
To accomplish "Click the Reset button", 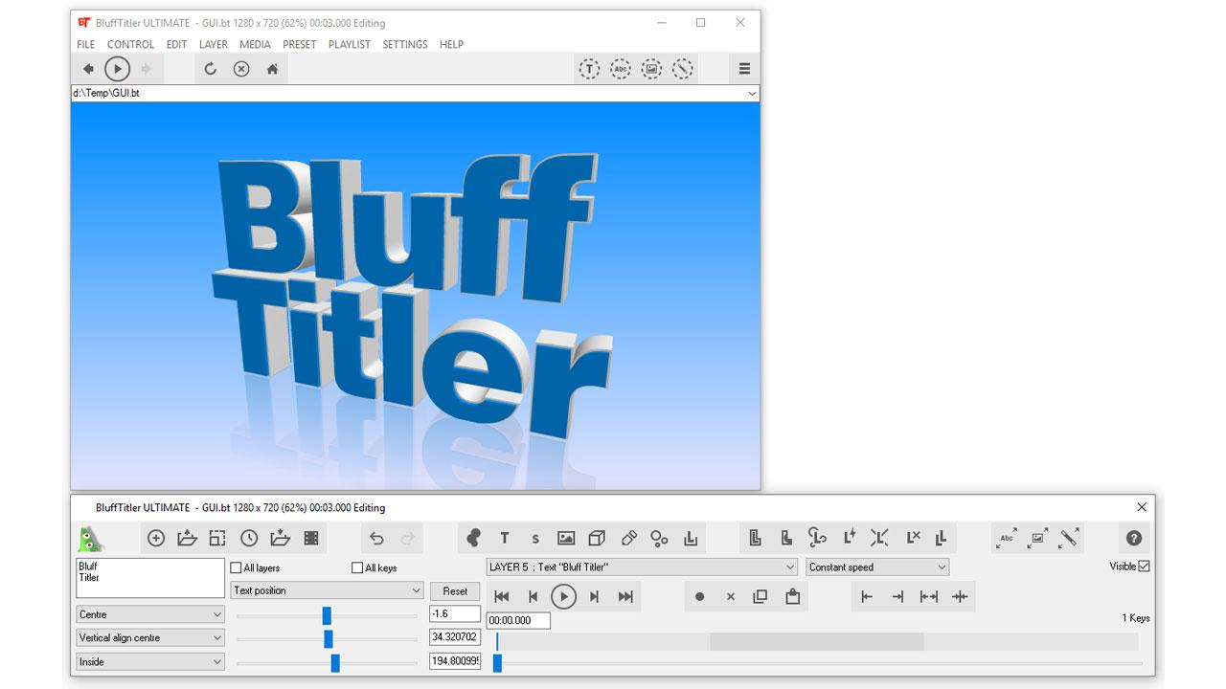I will (x=455, y=590).
